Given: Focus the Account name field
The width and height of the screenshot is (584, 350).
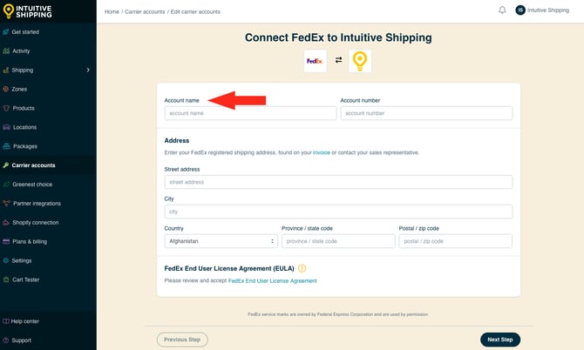Looking at the screenshot, I should pyautogui.click(x=250, y=113).
